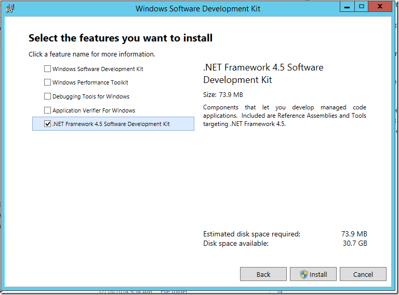Click the Application Verifier For Windows name

coord(94,110)
